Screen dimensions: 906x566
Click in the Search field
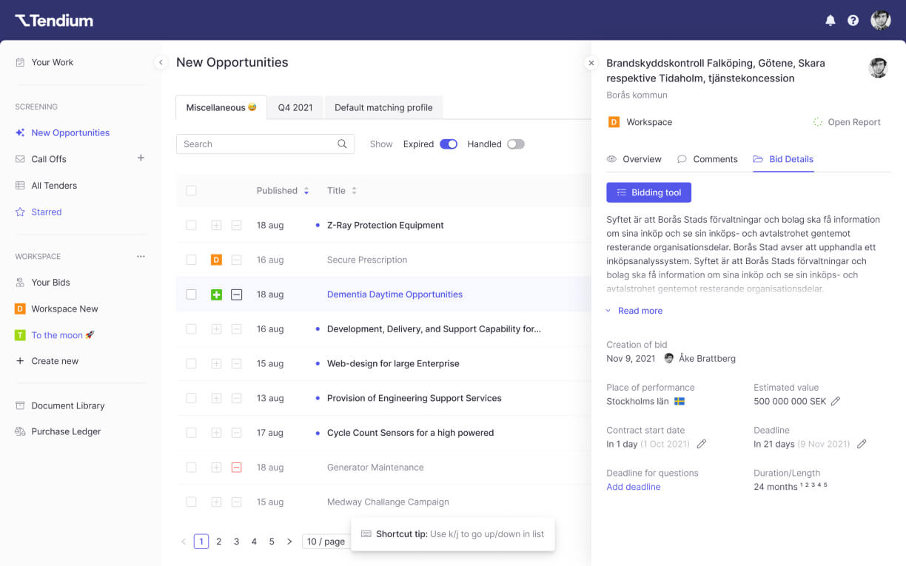tap(265, 144)
